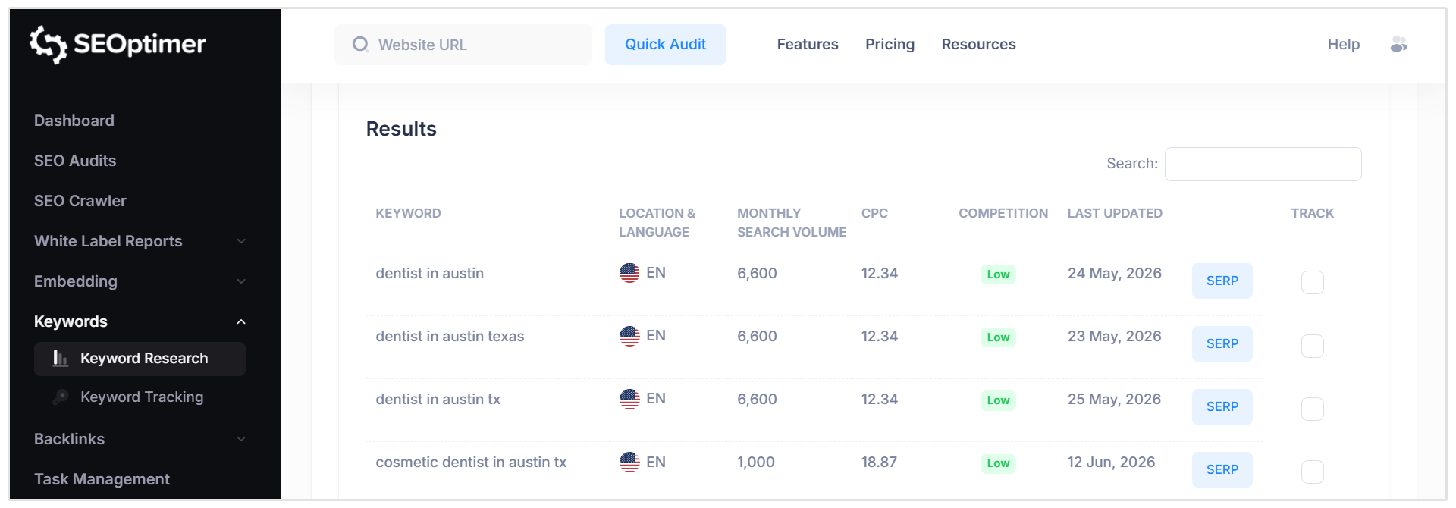Collapse the Keywords section chevron
This screenshot has width=1456, height=508.
coord(241,321)
